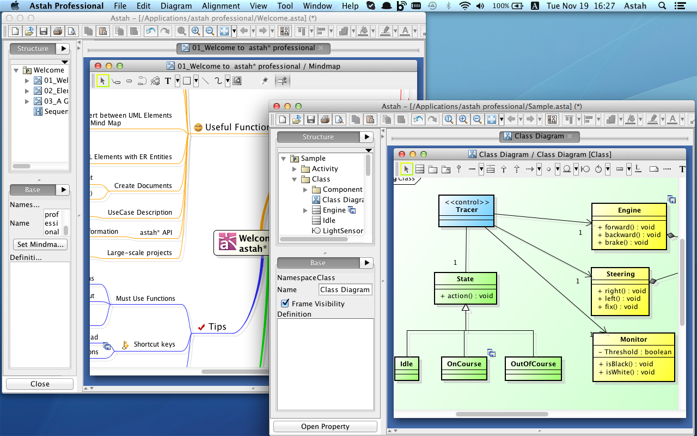Screen dimensions: 697x436
Task: Click the class diagram horizontal scrollbar
Action: pyautogui.click(x=502, y=414)
